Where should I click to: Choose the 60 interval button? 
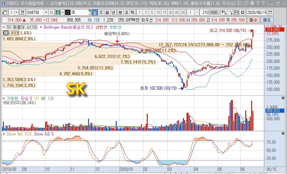(x=183, y=12)
